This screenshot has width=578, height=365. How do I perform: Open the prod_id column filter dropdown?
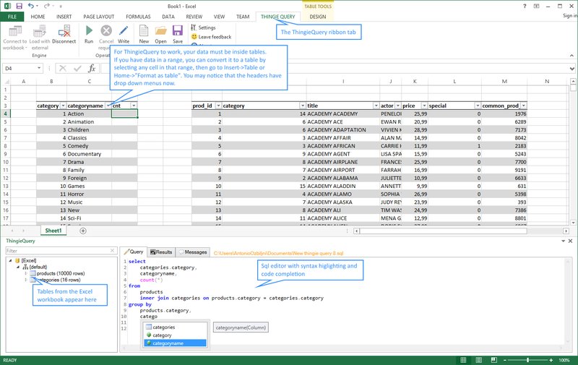218,106
